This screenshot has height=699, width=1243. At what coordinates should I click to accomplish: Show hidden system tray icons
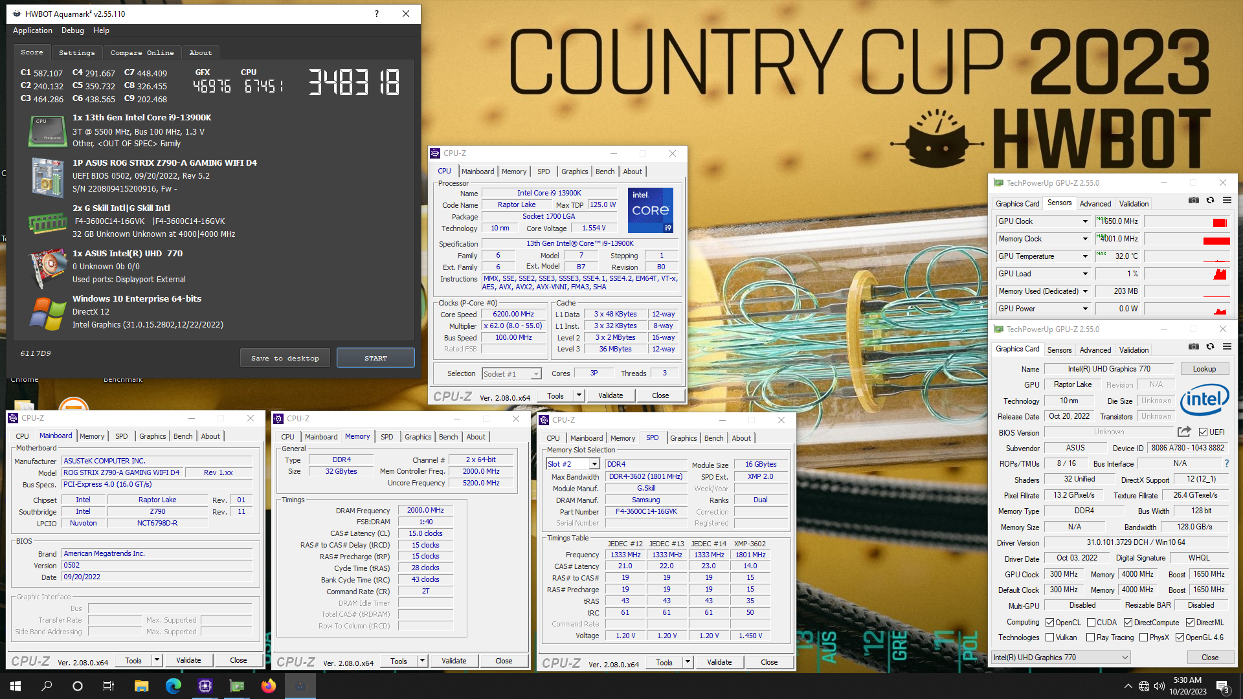pos(1128,686)
